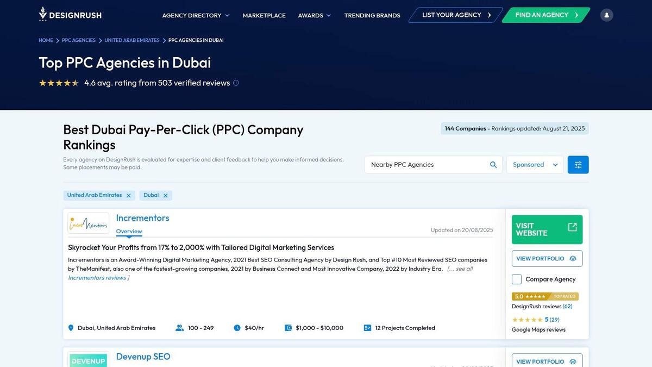The height and width of the screenshot is (367, 652).
Task: Remove the United Arab Emirates filter
Action: [129, 195]
